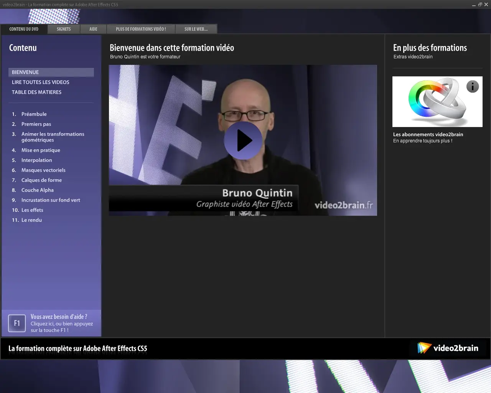Click the Extras video2brain subtitle
The width and height of the screenshot is (491, 393).
[x=413, y=57]
